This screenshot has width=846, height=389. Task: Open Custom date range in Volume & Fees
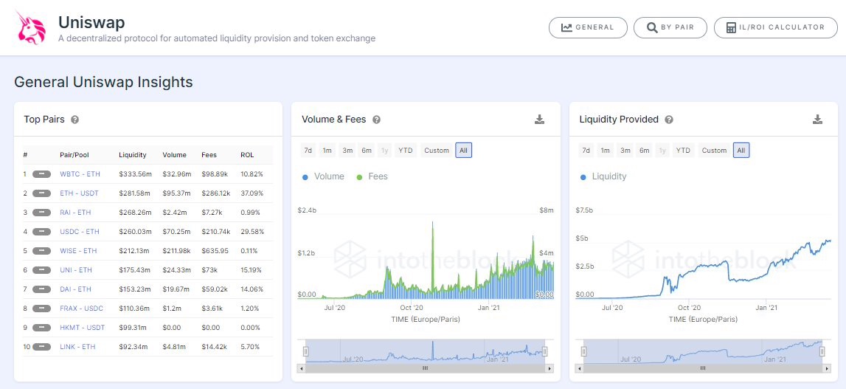coord(437,151)
